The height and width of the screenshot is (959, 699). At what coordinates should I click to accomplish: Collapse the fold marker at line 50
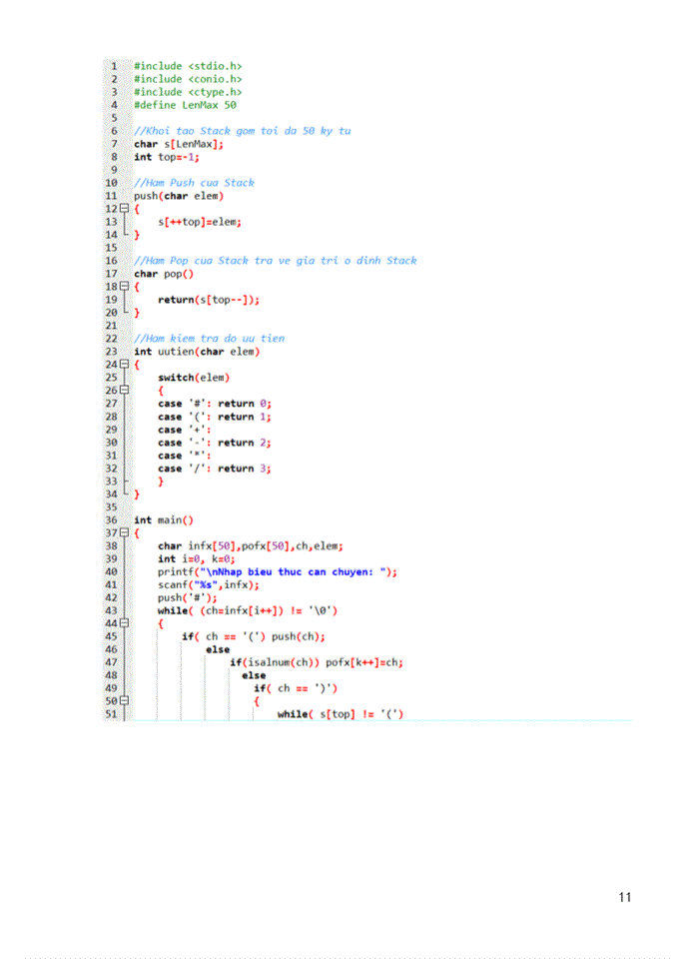coord(125,701)
